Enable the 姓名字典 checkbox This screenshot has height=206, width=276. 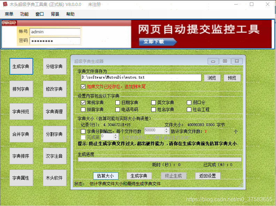click(153, 109)
